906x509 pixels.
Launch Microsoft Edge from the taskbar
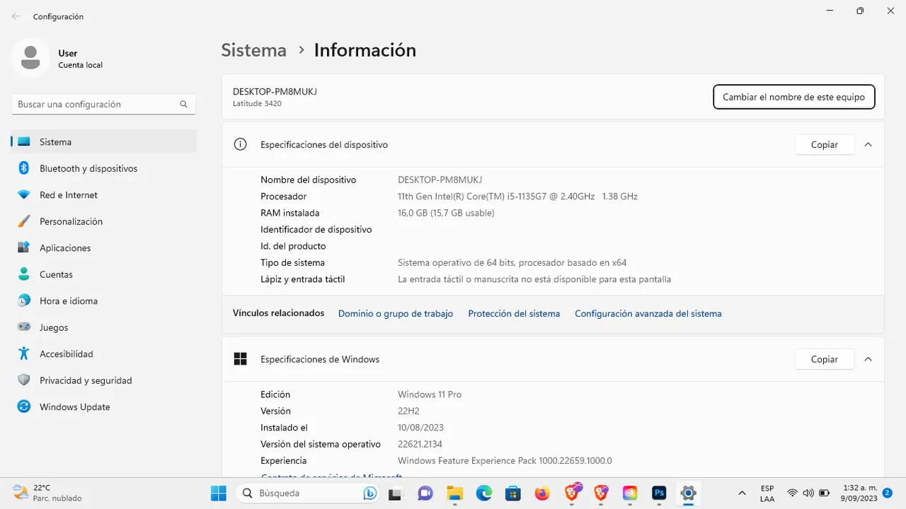click(483, 493)
